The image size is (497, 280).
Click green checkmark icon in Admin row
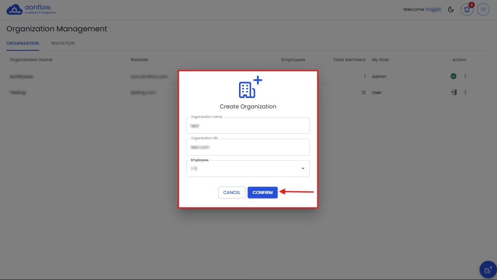tap(453, 77)
